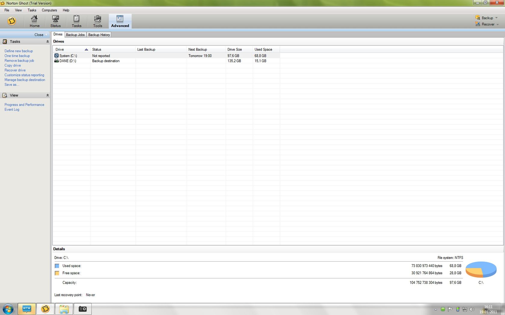Click the Save as... link
505x315 pixels.
[12, 85]
